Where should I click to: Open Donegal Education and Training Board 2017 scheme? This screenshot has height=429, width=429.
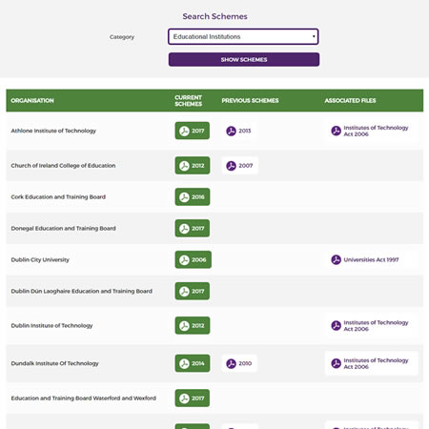pyautogui.click(x=193, y=228)
